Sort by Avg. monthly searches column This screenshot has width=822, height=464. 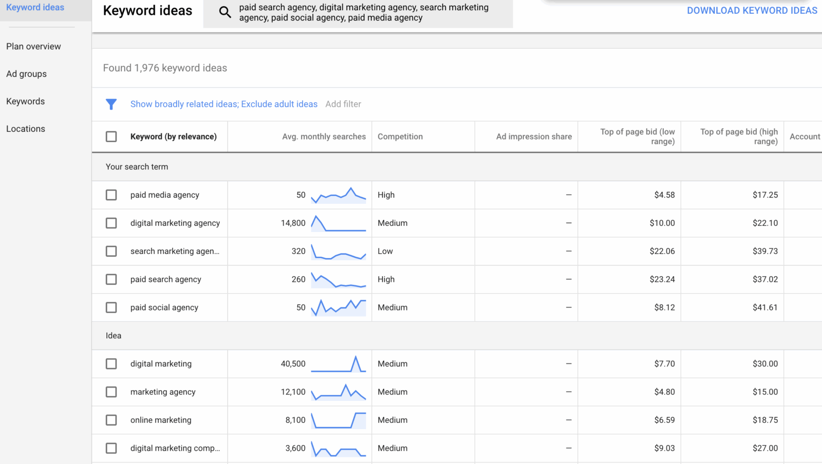[324, 137]
